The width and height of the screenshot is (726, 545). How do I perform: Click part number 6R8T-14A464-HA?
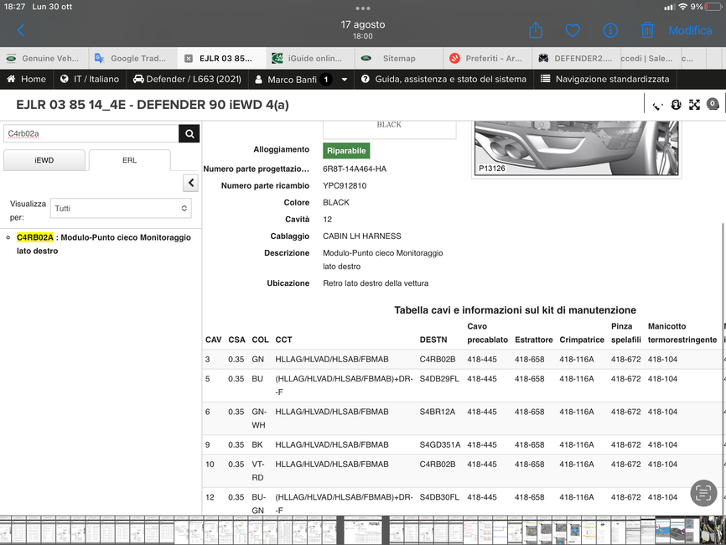tap(355, 169)
